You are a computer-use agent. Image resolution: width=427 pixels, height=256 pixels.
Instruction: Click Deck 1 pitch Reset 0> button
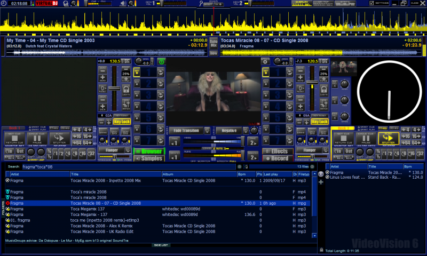[102, 89]
